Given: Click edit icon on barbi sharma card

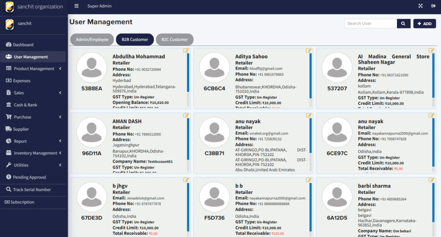Looking at the screenshot, I should click(432, 180).
